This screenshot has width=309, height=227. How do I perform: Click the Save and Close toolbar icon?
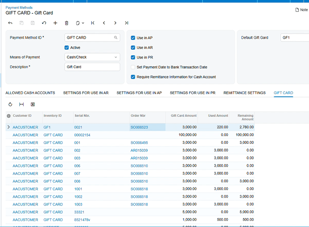(x=21, y=23)
